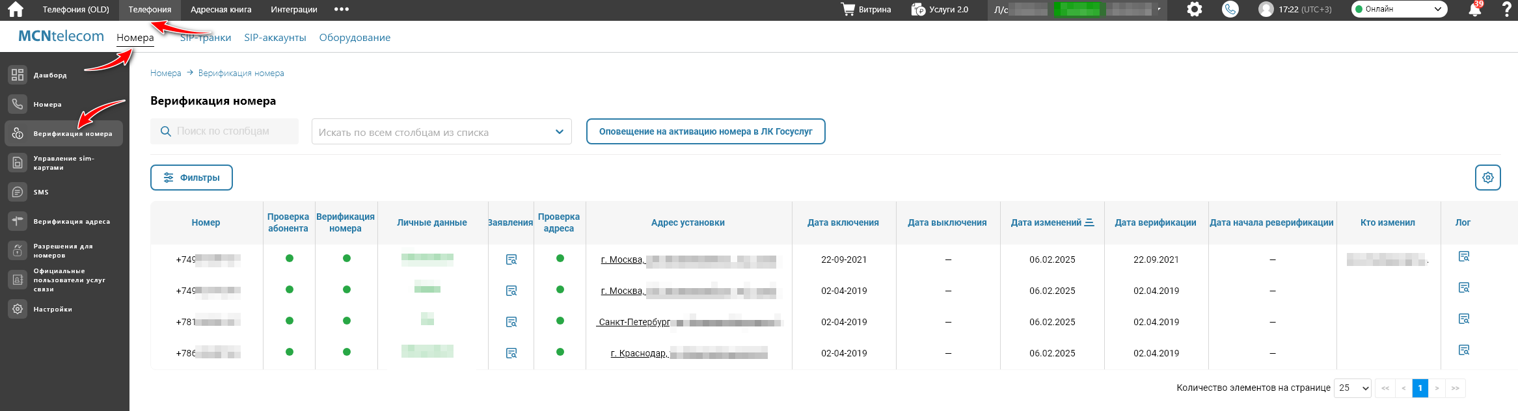The height and width of the screenshot is (411, 1518).
Task: Change items per page from 25
Action: pyautogui.click(x=1352, y=388)
